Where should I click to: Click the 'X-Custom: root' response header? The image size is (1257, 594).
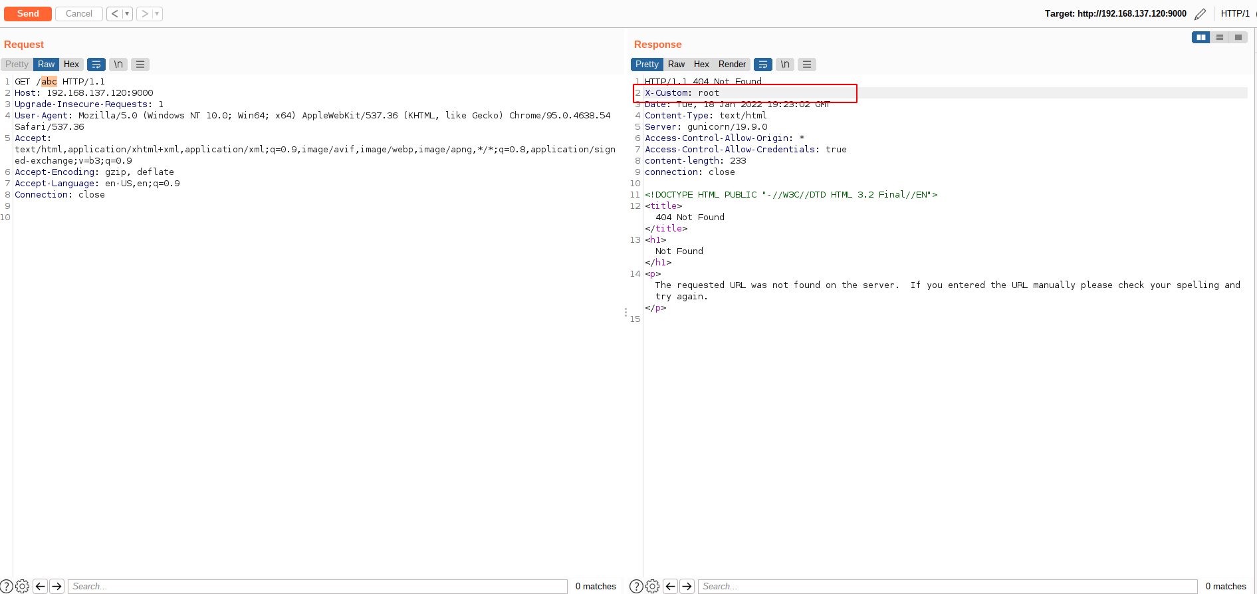(682, 93)
